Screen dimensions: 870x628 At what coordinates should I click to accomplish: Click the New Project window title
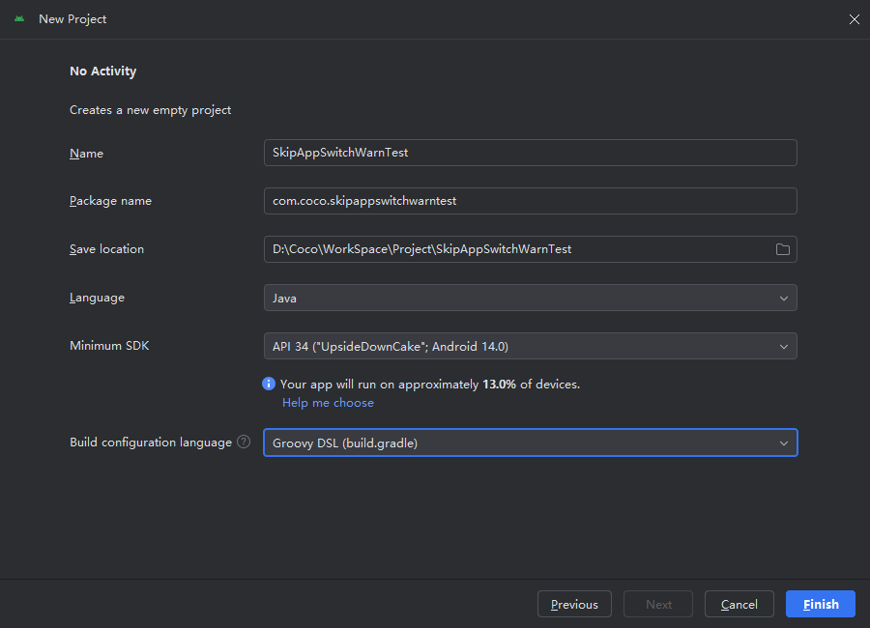72,19
